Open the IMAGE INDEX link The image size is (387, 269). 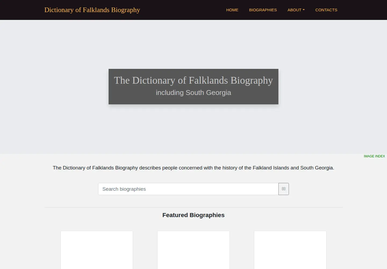tap(374, 156)
